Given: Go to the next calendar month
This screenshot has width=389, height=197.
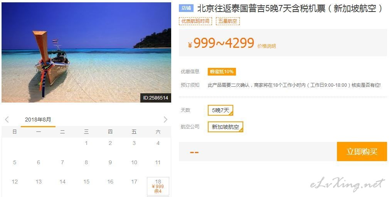Looking at the screenshot, I should point(165,120).
